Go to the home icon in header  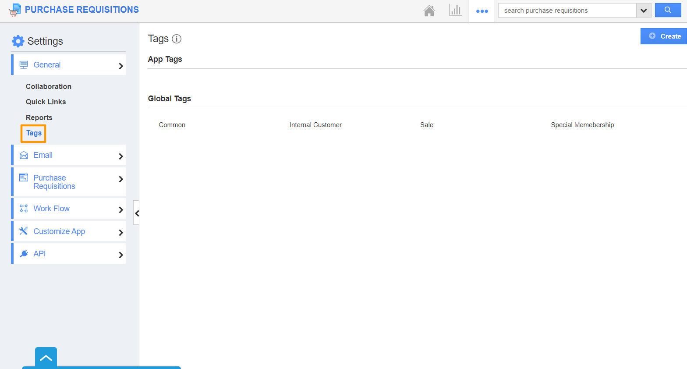[429, 11]
